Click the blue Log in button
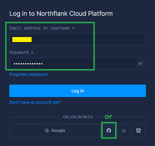This screenshot has width=155, height=146. [x=77, y=91]
